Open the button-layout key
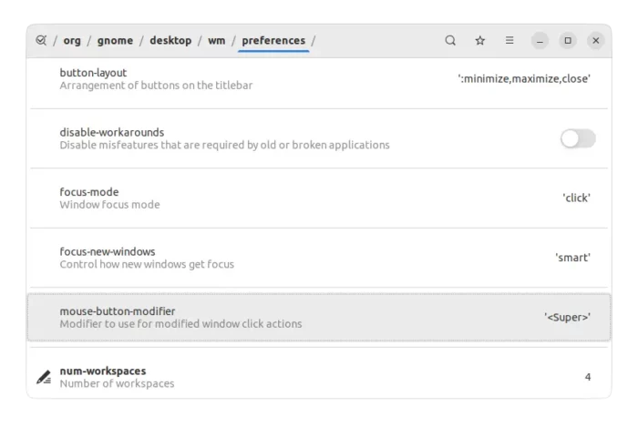The height and width of the screenshot is (427, 638). point(319,79)
